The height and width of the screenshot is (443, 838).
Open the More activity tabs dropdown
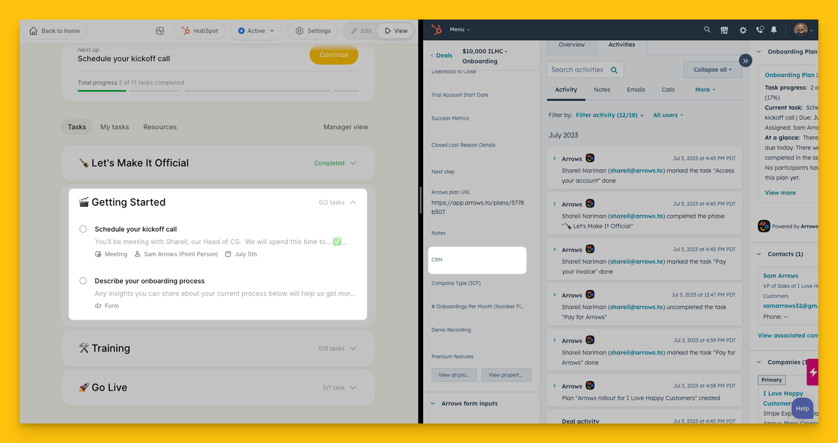click(x=705, y=90)
